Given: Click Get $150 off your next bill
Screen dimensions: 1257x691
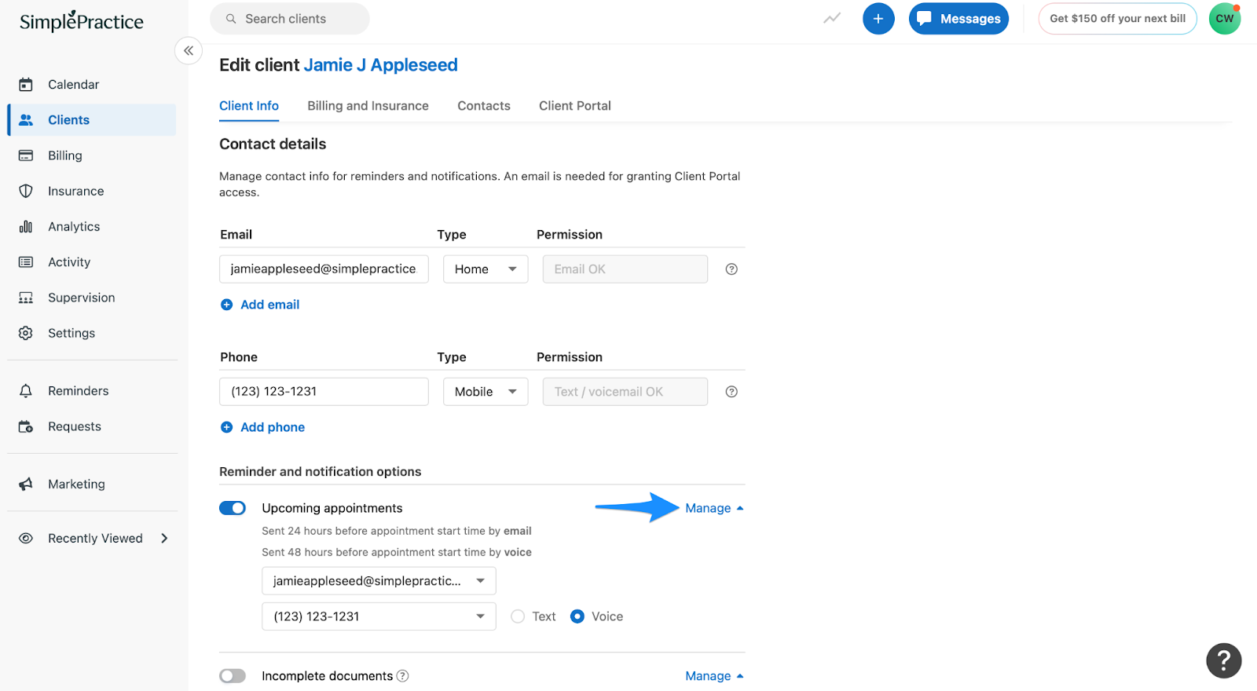Looking at the screenshot, I should coord(1117,19).
